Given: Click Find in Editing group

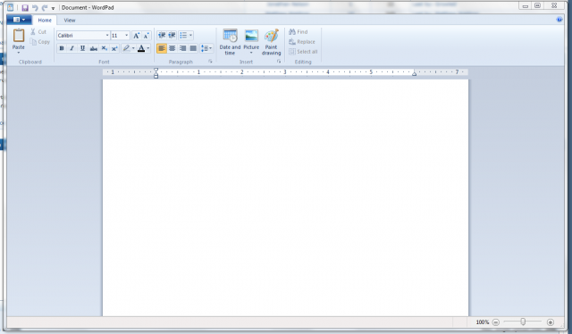Looking at the screenshot, I should coord(299,32).
